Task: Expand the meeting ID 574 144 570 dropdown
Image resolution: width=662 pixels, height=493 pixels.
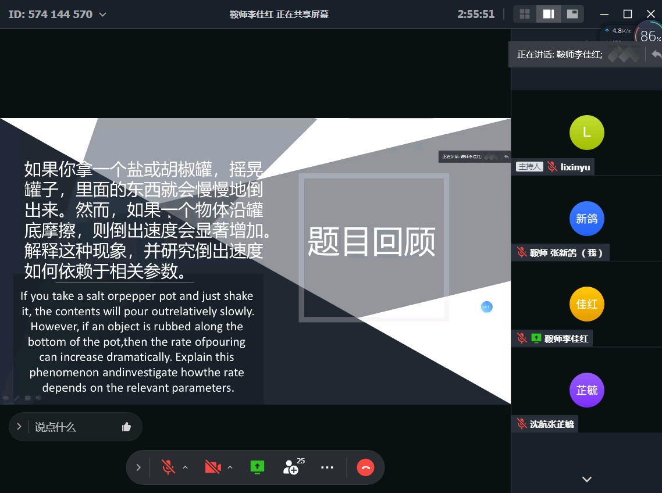Action: (103, 15)
